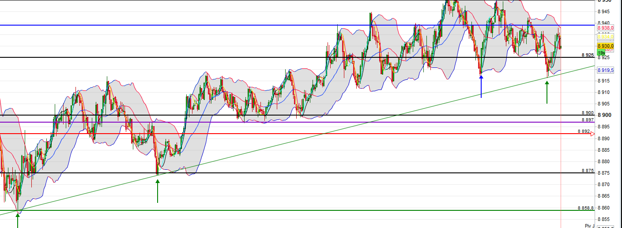Click 8 880 on the price axis
This screenshot has width=622, height=228.
604,161
